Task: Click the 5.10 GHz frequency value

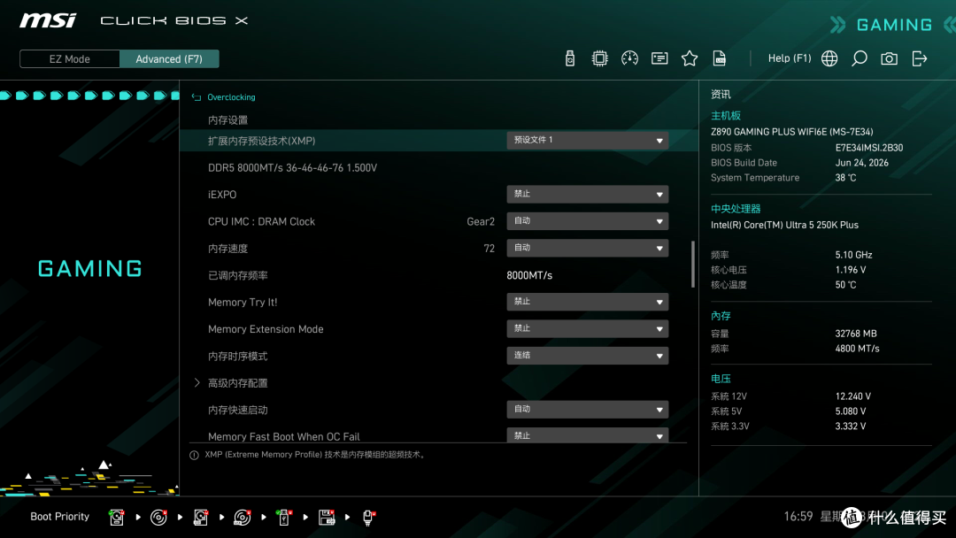Action: pos(853,255)
